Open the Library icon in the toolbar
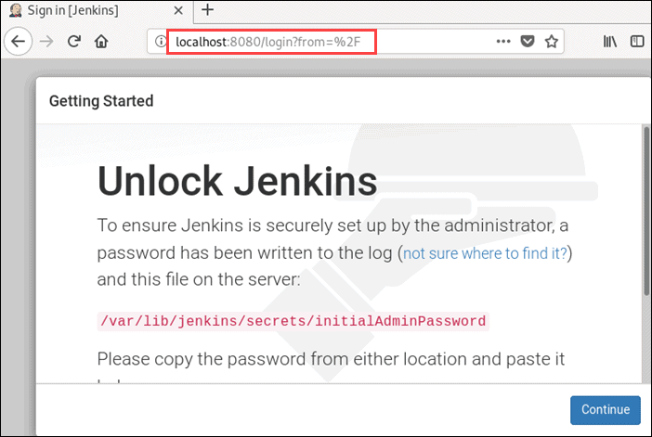652x437 pixels. (610, 41)
